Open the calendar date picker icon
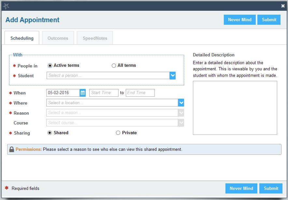The width and height of the screenshot is (288, 200). 82,93
